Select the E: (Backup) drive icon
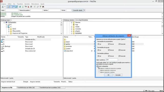 pos(2,47)
